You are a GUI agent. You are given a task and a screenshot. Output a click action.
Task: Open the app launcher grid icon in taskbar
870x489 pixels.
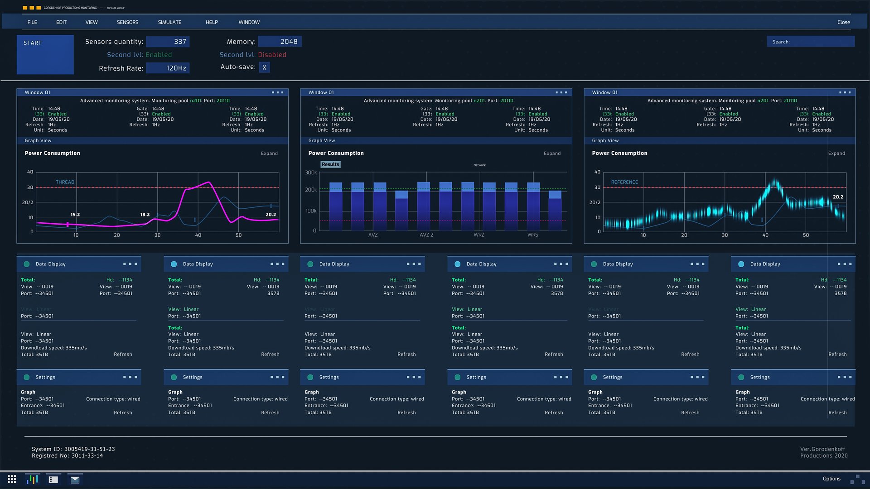coord(12,478)
